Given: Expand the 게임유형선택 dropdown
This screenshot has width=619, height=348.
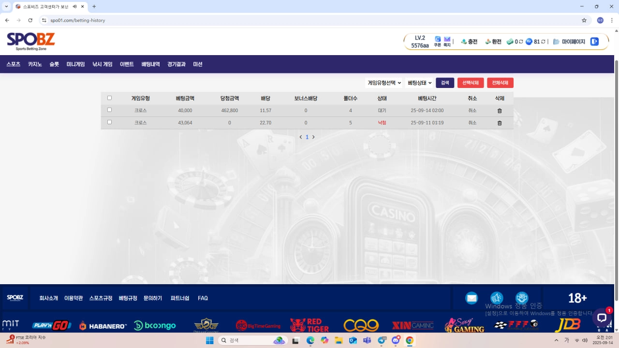Looking at the screenshot, I should (x=384, y=83).
